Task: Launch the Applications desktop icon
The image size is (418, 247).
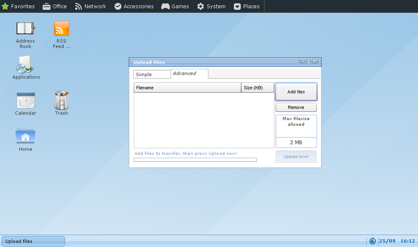Action: (26, 66)
